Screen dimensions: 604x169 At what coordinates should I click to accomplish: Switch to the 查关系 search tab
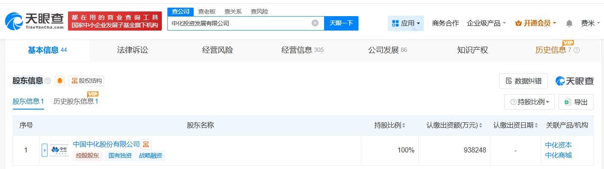click(233, 11)
